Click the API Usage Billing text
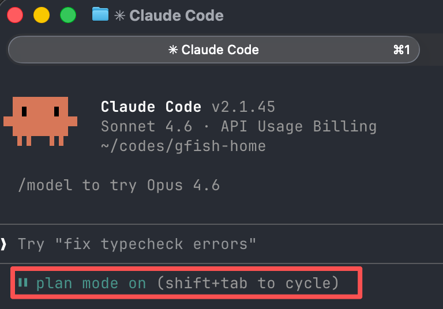The width and height of the screenshot is (443, 309). point(299,126)
